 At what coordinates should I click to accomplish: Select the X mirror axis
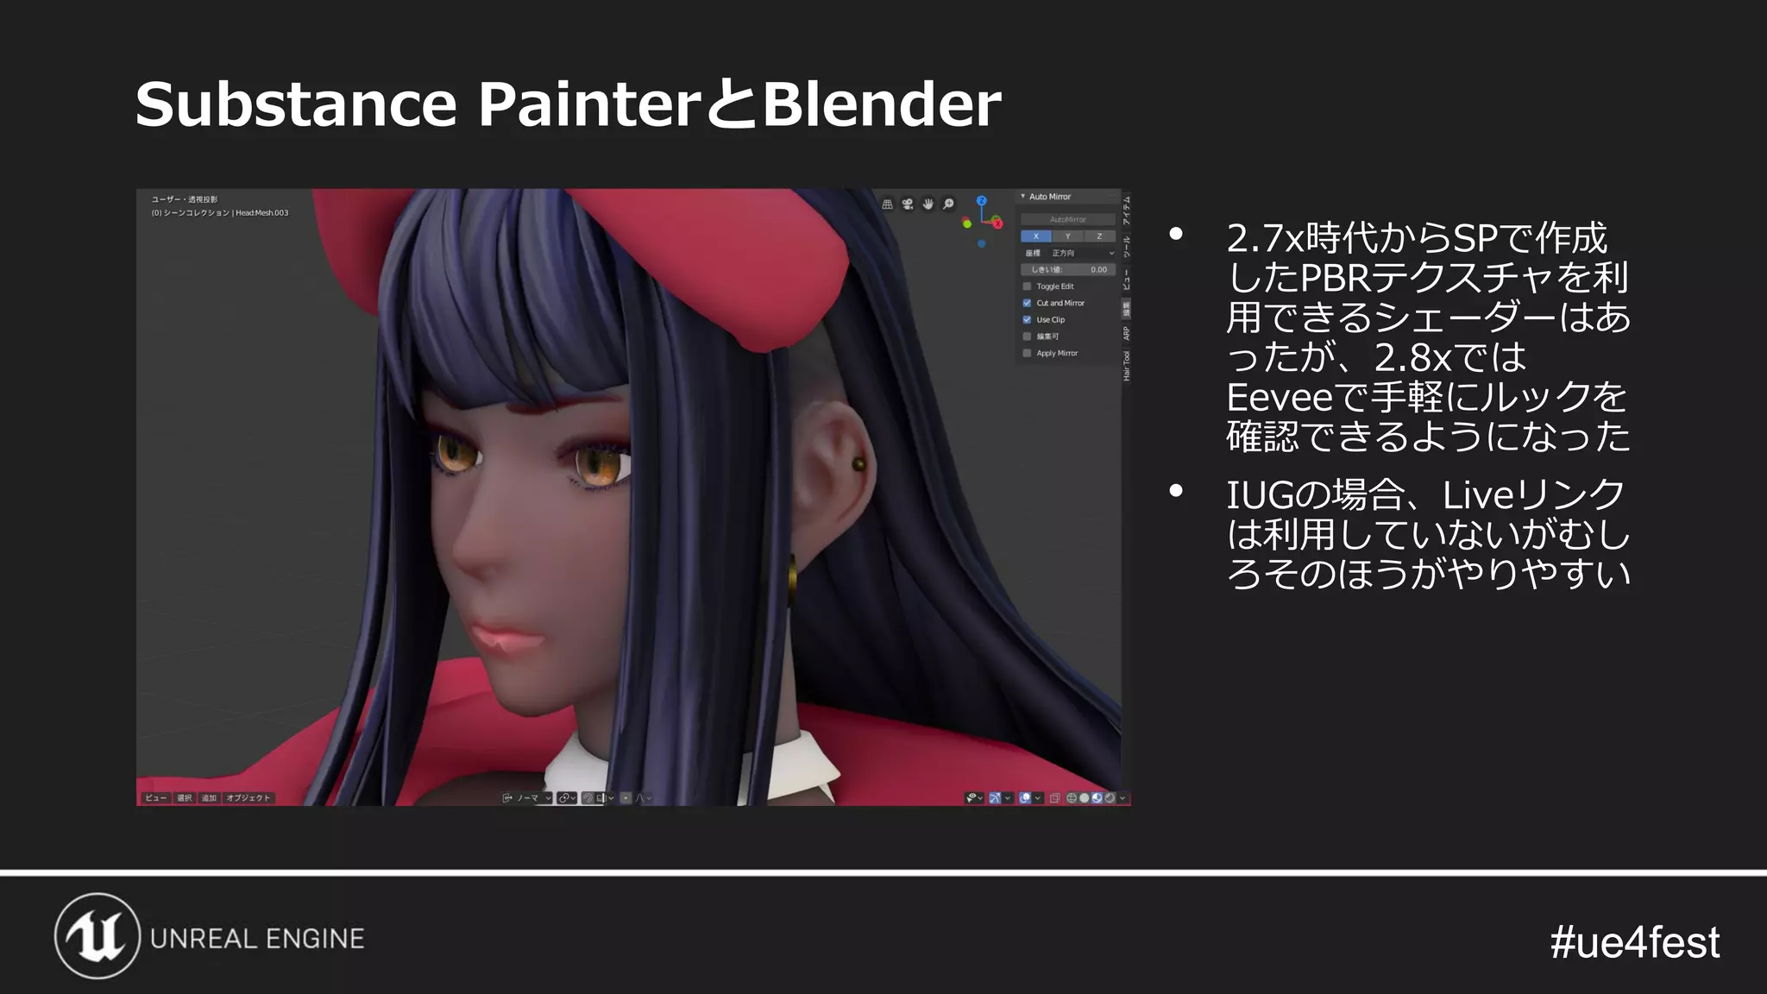pos(1036,236)
